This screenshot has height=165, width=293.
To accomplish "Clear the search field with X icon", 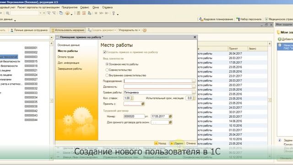I will click(x=44, y=13).
